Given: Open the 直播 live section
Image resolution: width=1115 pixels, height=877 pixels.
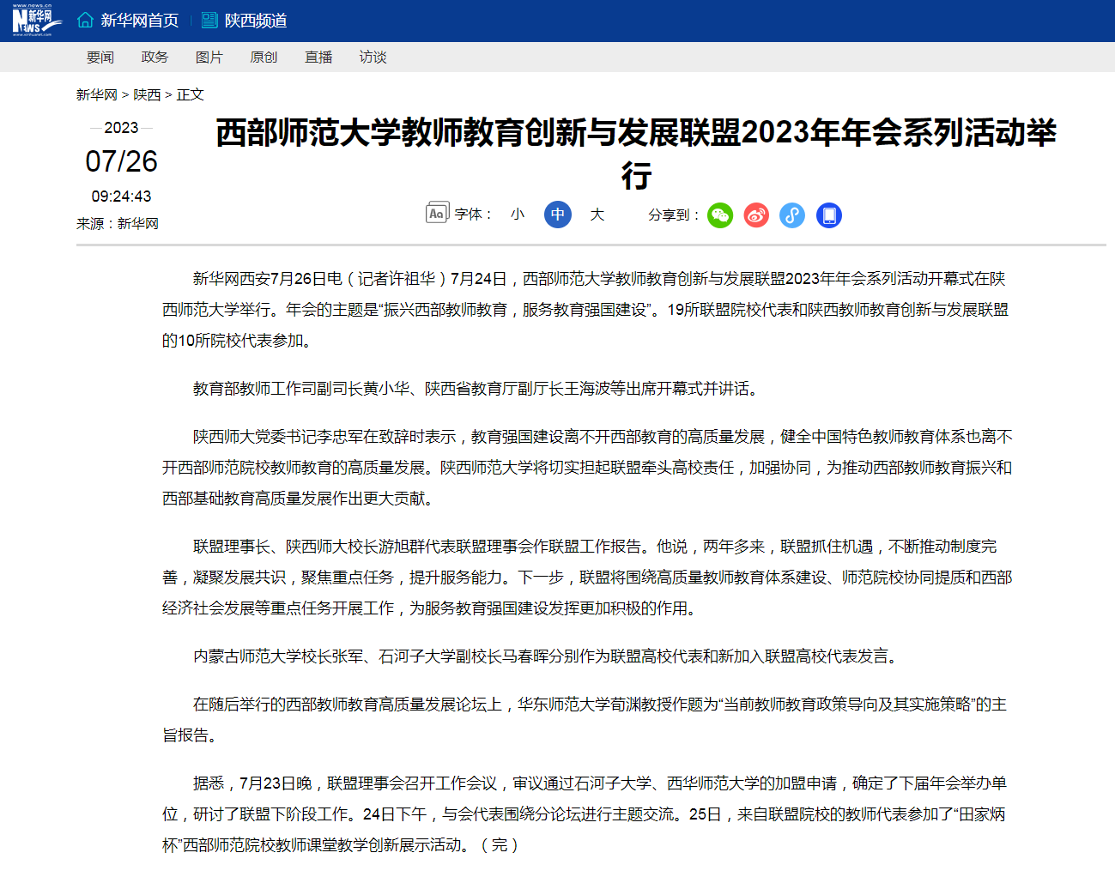Looking at the screenshot, I should coord(318,57).
